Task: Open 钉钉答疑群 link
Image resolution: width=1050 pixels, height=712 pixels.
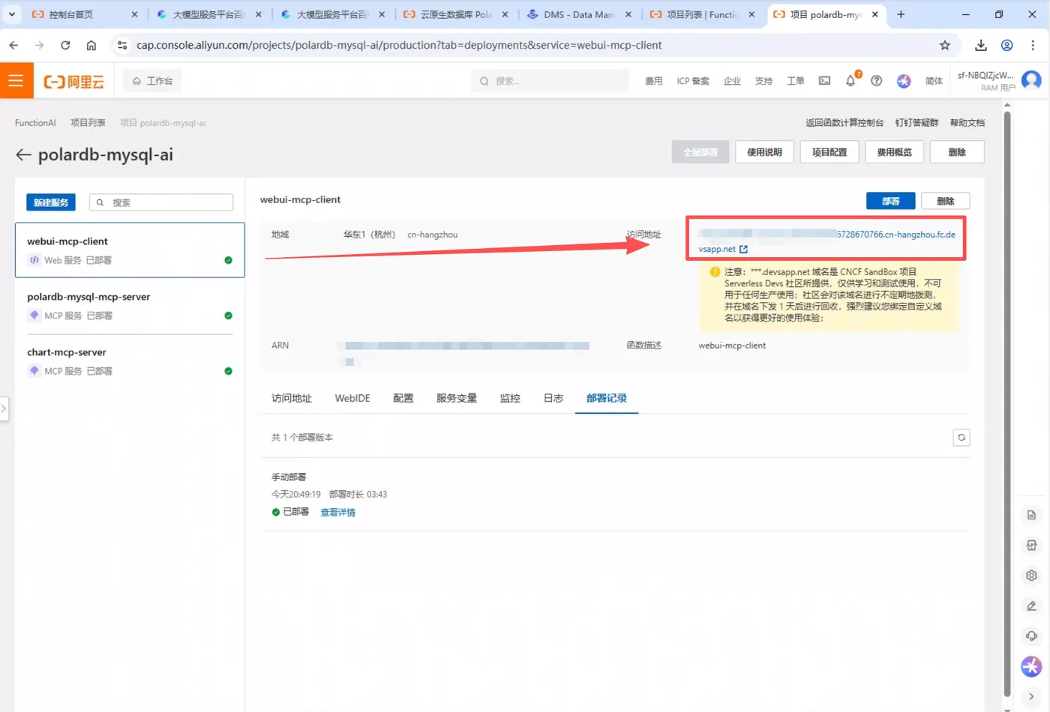Action: (x=916, y=123)
